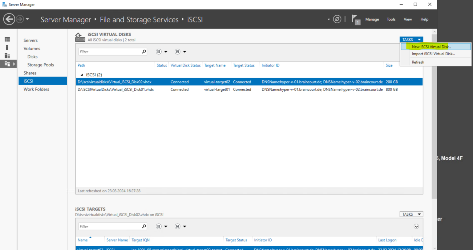Click the refresh icon in header

[337, 19]
